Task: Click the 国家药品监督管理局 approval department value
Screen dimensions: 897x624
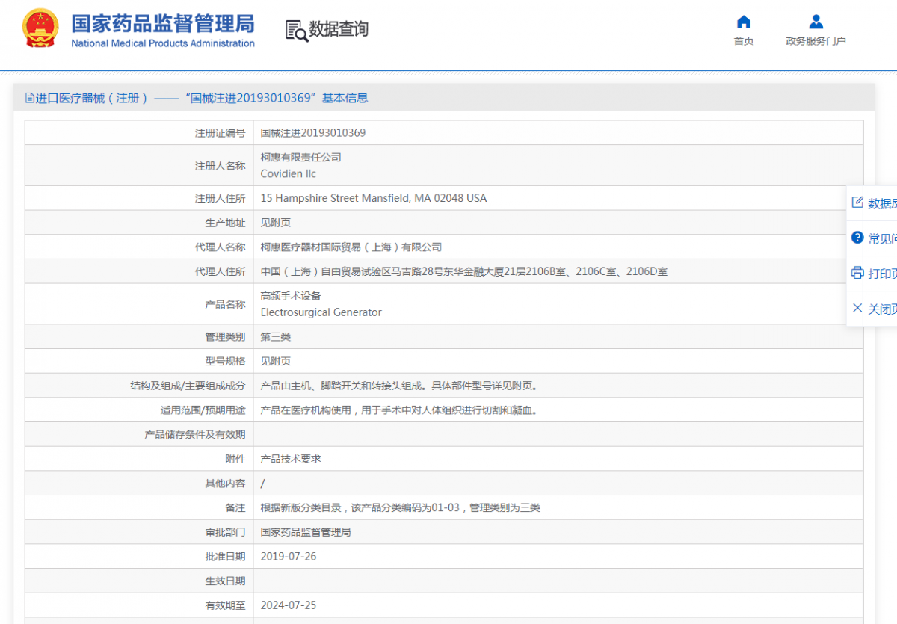Action: [x=306, y=532]
